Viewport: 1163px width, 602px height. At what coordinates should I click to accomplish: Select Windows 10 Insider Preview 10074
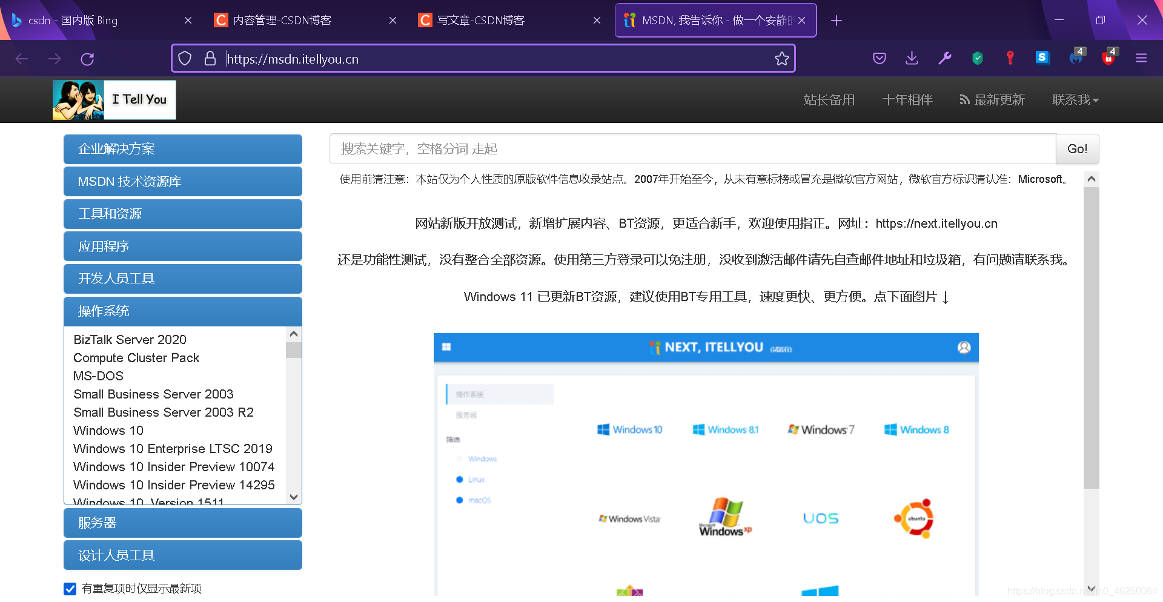click(174, 467)
